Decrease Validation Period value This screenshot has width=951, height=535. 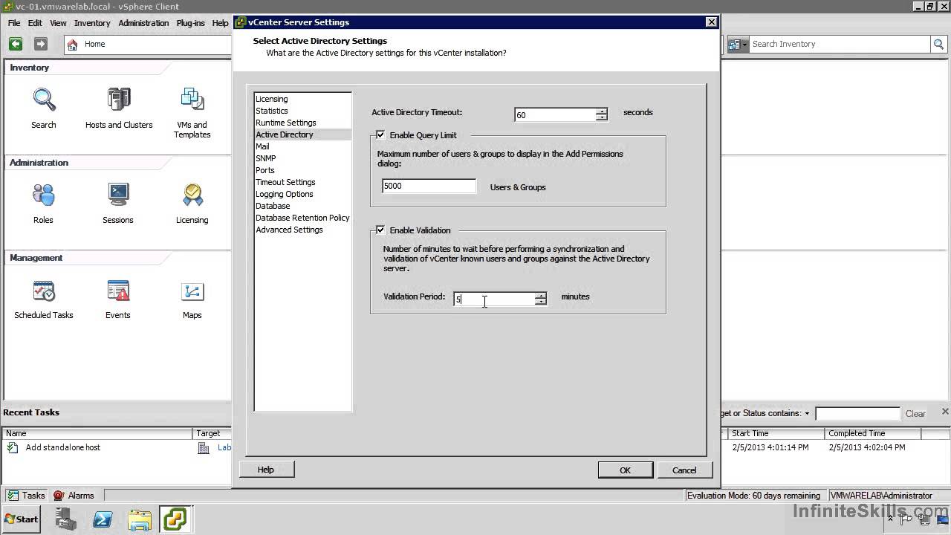pos(541,302)
